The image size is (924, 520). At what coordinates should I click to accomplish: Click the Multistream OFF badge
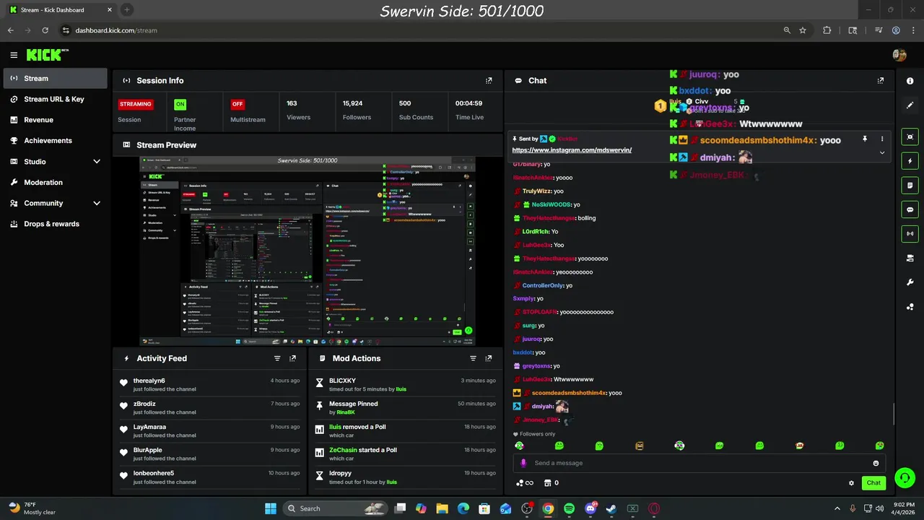pos(237,104)
